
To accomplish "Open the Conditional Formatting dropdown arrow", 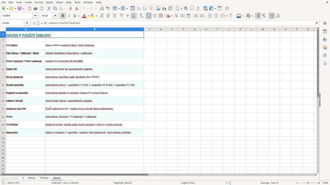I will [252, 16].
